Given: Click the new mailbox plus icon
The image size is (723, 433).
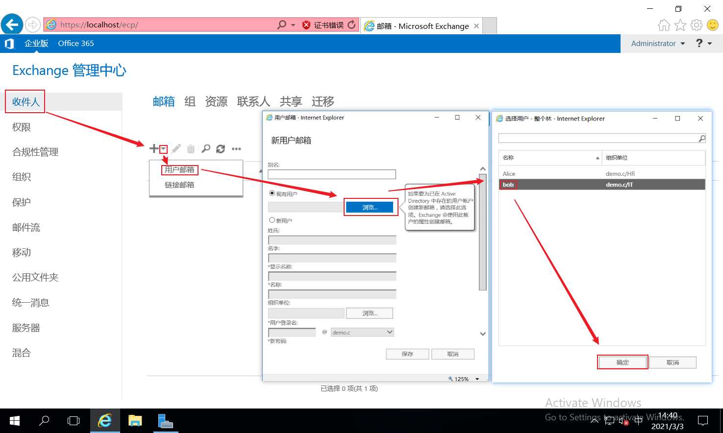Looking at the screenshot, I should pos(154,148).
